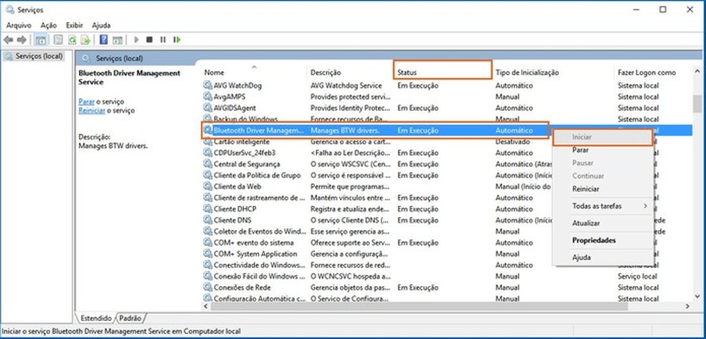Click the Start Service play icon
706x339 pixels.
point(136,39)
